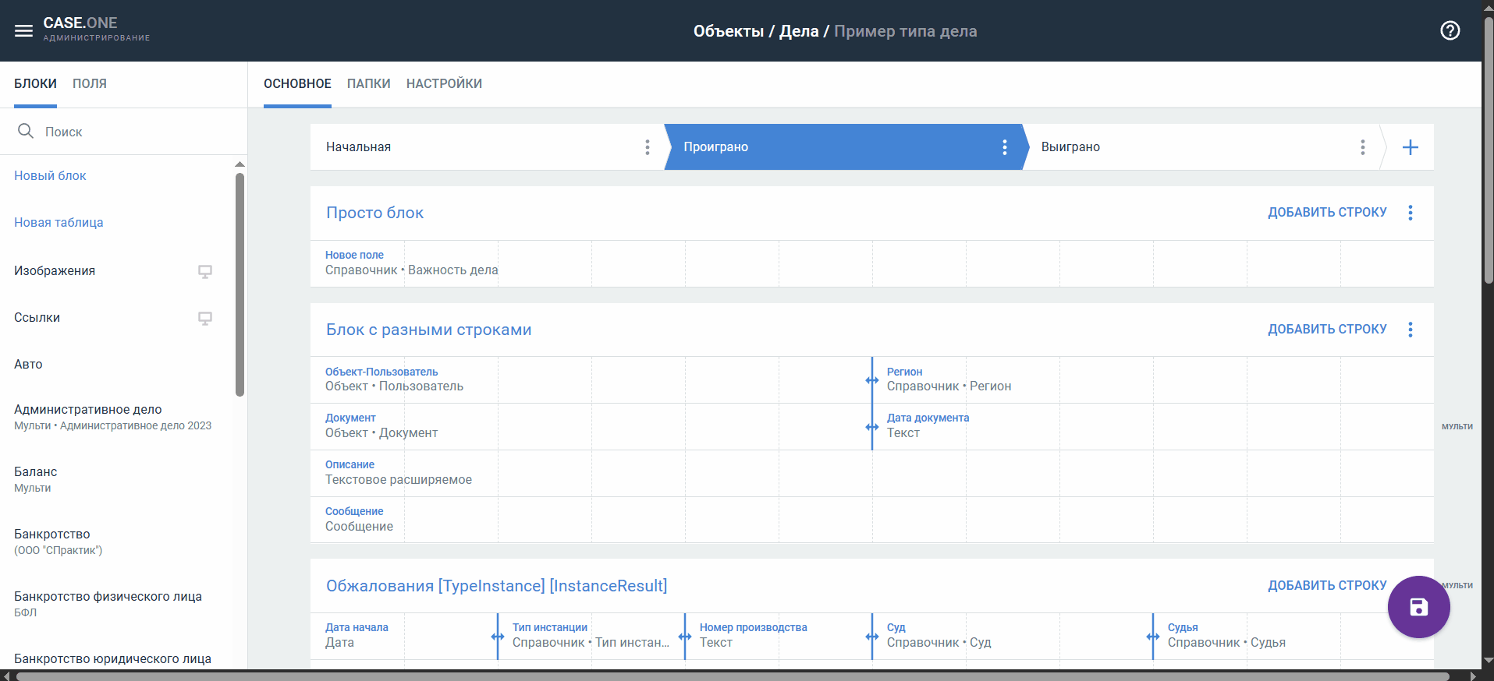Open options menu for Проиграно stage
The width and height of the screenshot is (1494, 681).
(x=1004, y=147)
